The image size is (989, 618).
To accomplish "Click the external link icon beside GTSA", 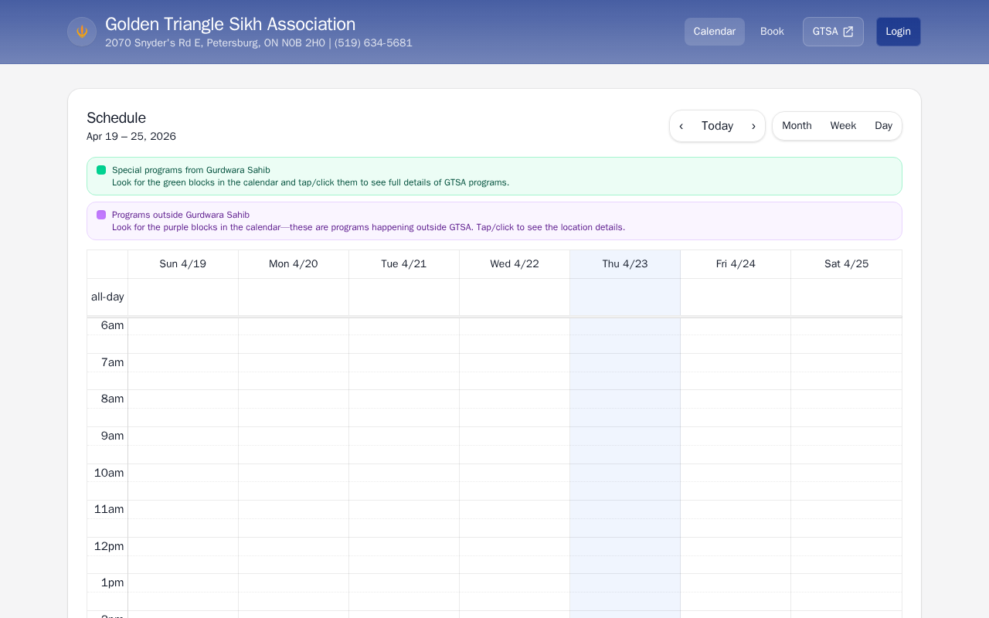I will 848,32.
